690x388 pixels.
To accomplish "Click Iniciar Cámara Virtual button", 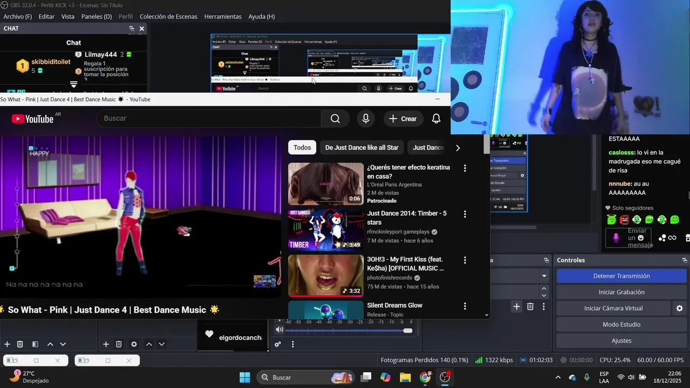I will [x=613, y=308].
